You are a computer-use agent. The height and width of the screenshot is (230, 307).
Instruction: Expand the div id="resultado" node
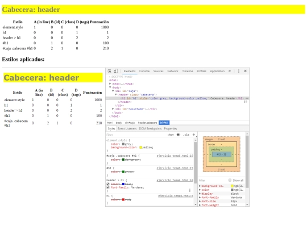113,109
